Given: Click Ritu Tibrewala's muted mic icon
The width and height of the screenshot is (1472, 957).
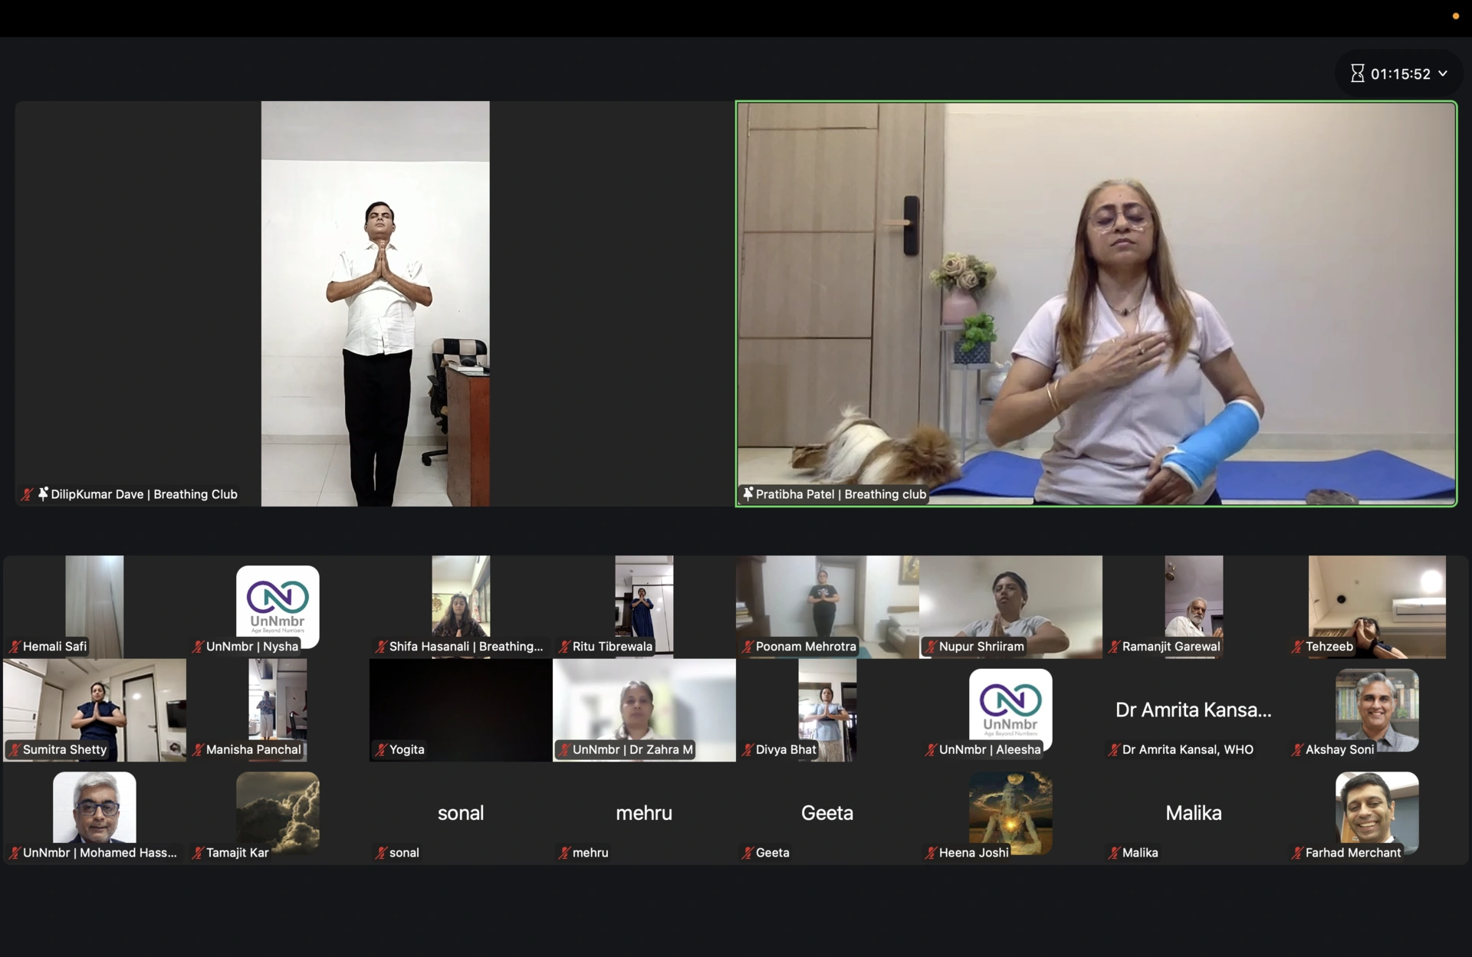Looking at the screenshot, I should pyautogui.click(x=563, y=647).
